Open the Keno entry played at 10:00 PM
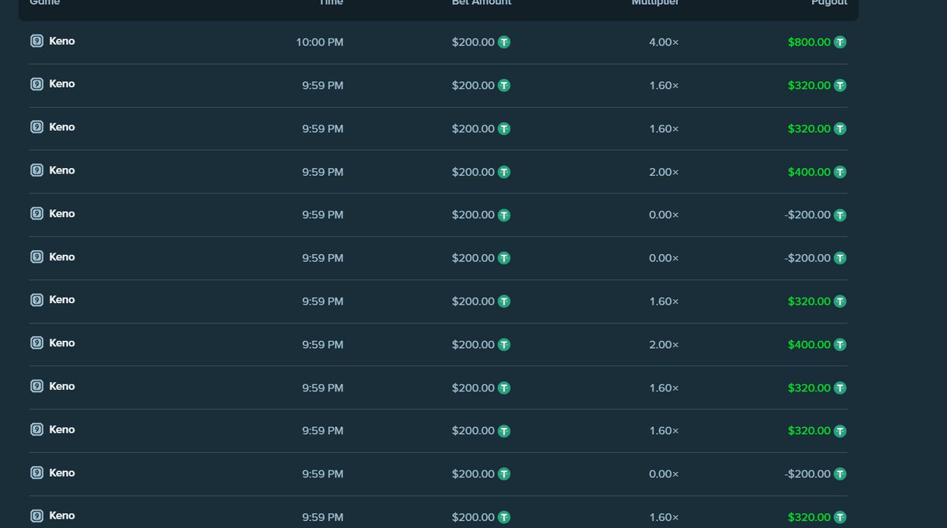The image size is (947, 528). coord(62,41)
